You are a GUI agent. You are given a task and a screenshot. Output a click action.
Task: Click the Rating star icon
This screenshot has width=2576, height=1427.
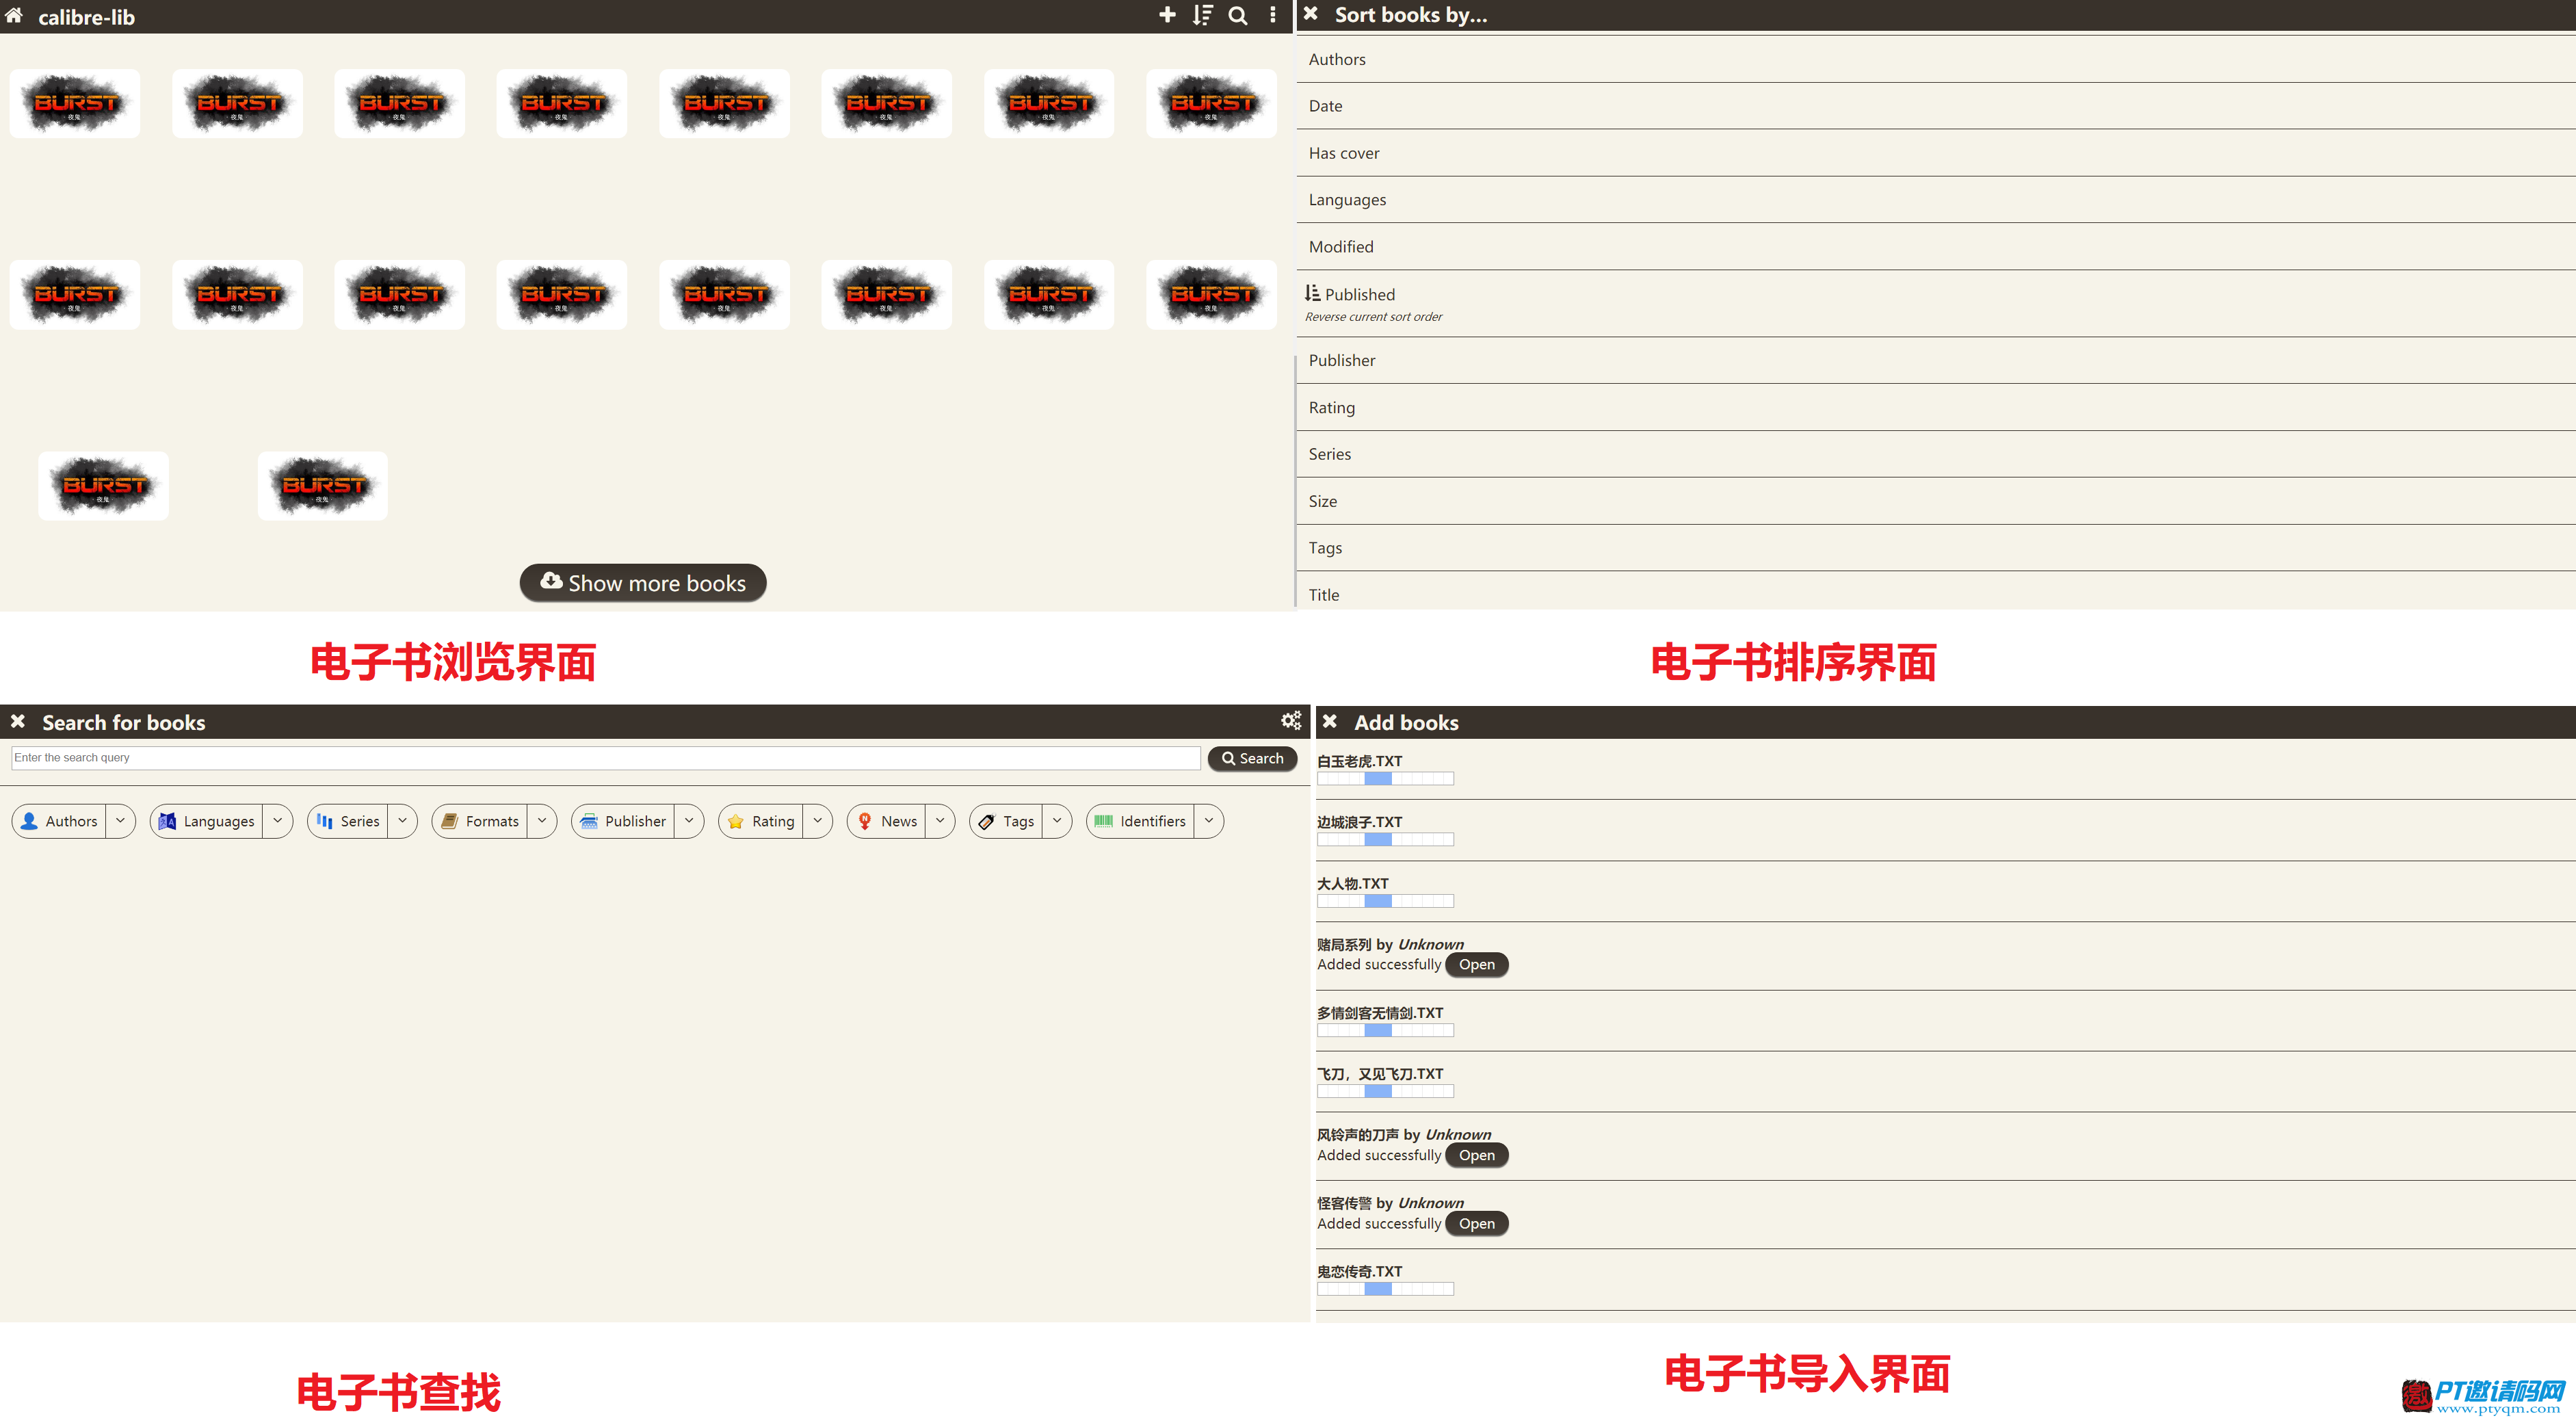point(736,821)
